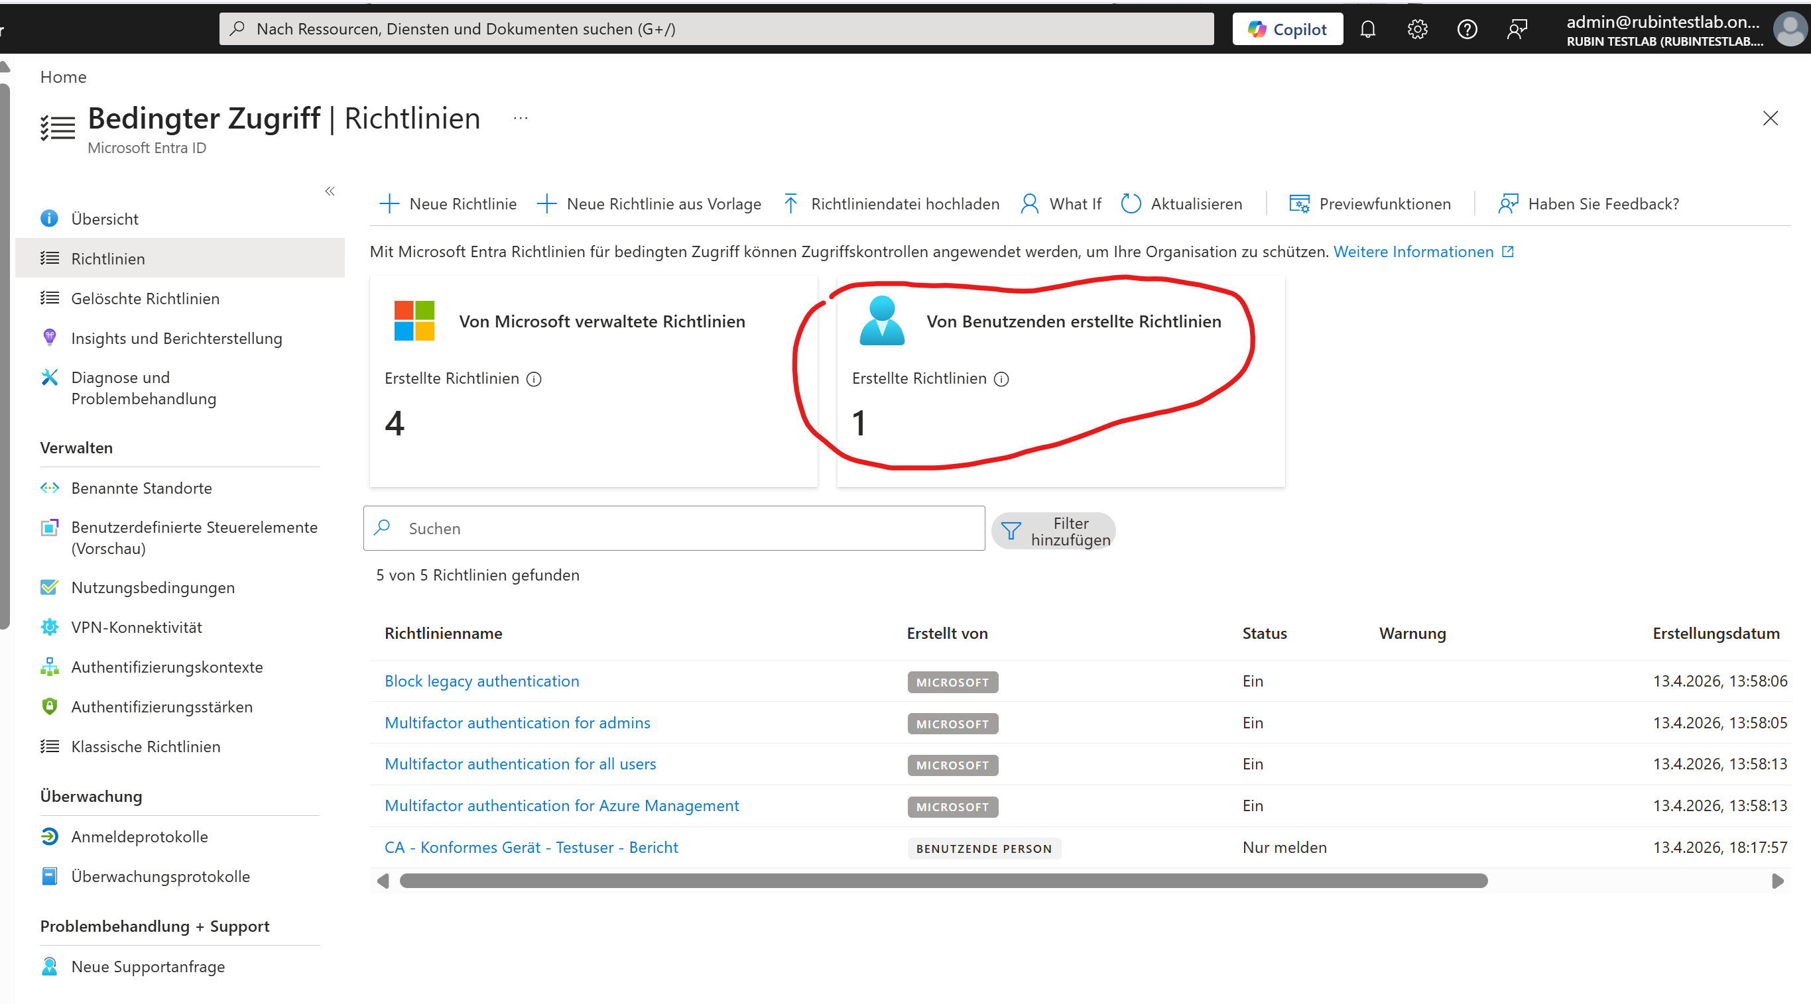Click the help question mark icon
Image resolution: width=1811 pixels, height=1004 pixels.
tap(1468, 28)
